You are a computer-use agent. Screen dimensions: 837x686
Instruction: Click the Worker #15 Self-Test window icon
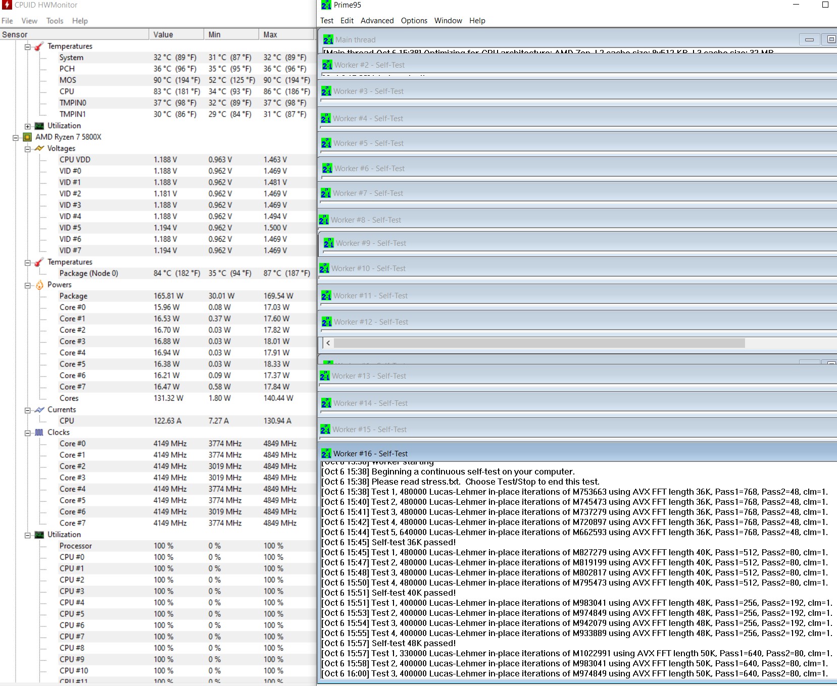point(325,430)
